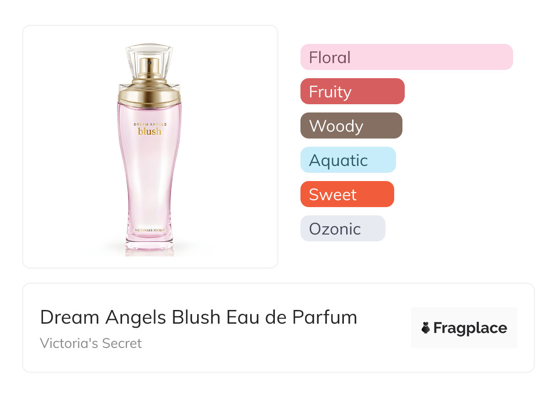
Task: Open the Victoria's Secret brand link under the title
Action: coord(91,343)
